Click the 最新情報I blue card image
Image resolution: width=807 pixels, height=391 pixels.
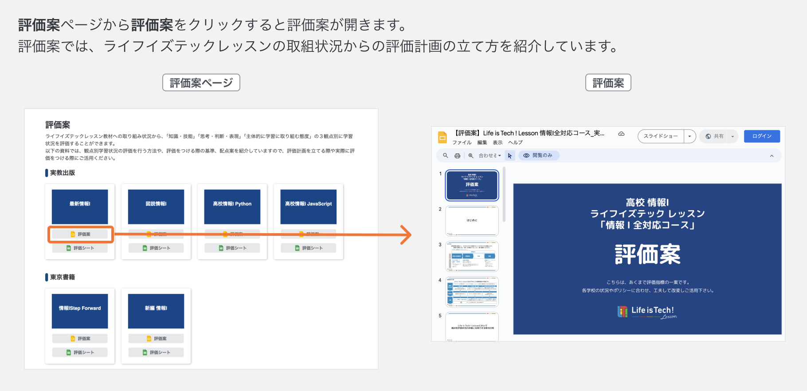pos(80,207)
